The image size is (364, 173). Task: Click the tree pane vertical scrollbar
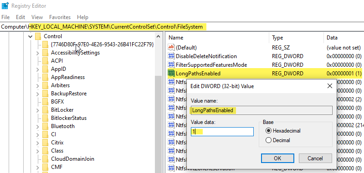click(x=159, y=103)
